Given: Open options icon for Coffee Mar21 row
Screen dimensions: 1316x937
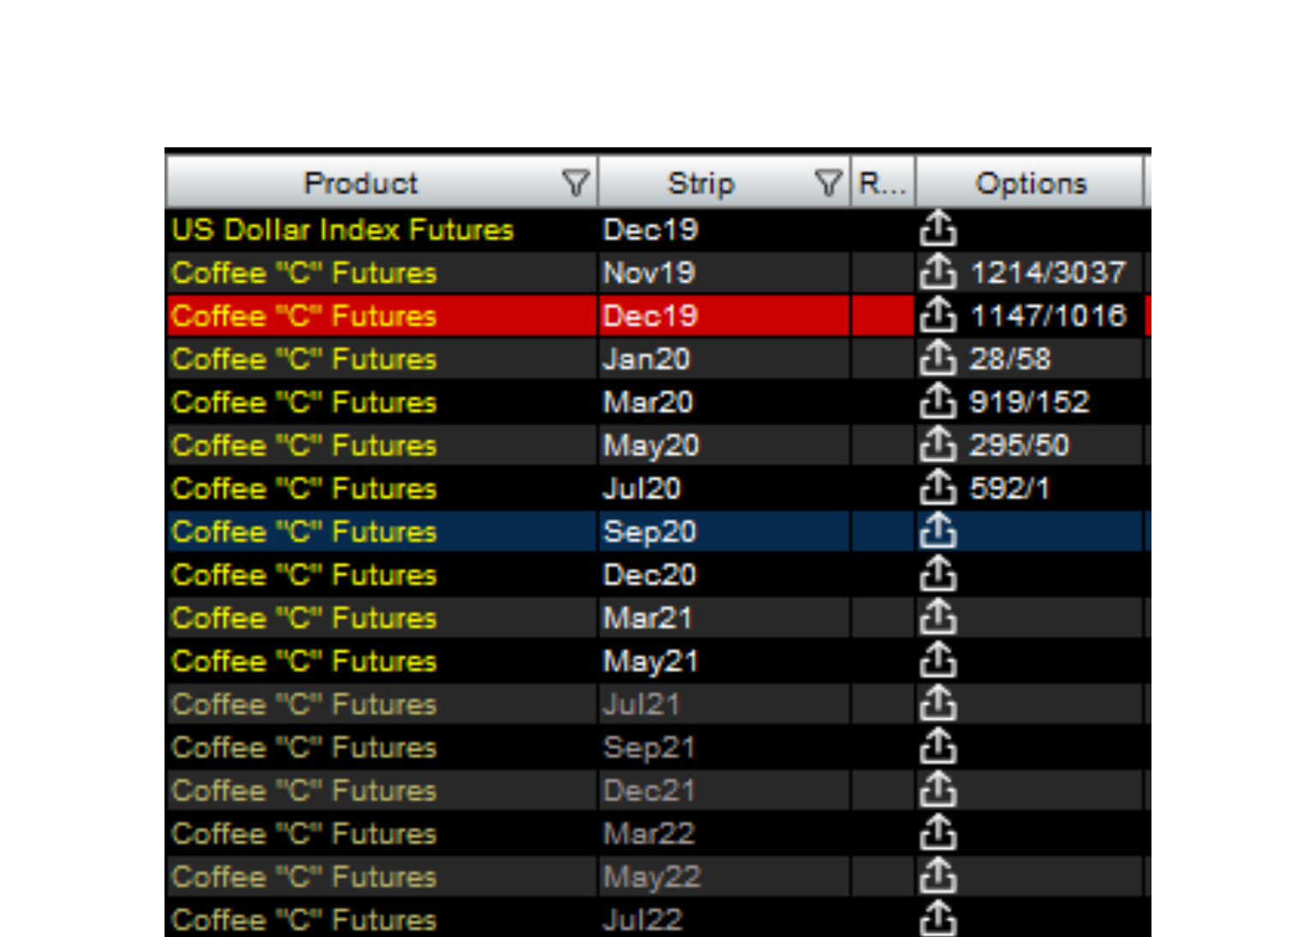Looking at the screenshot, I should point(938,617).
